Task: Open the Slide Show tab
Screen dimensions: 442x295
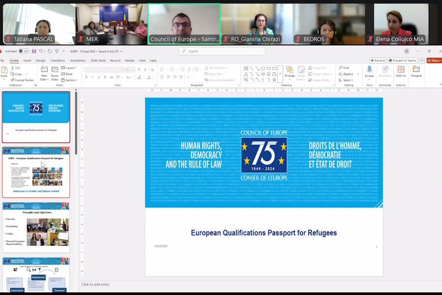Action: tap(98, 61)
